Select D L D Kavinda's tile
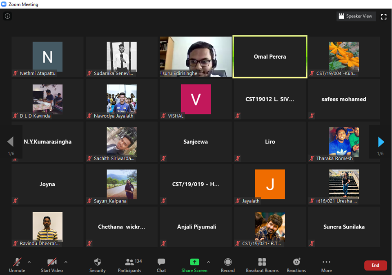Image resolution: width=392 pixels, height=275 pixels. click(x=47, y=99)
